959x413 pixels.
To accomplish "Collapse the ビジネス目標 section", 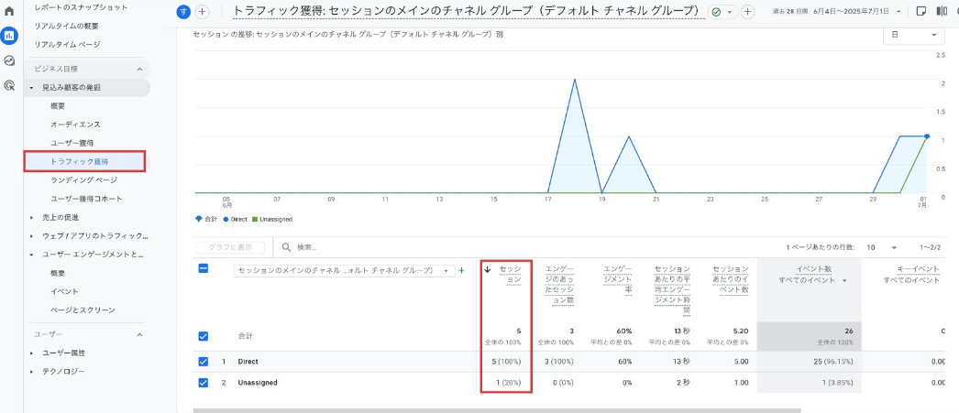I will (x=139, y=69).
